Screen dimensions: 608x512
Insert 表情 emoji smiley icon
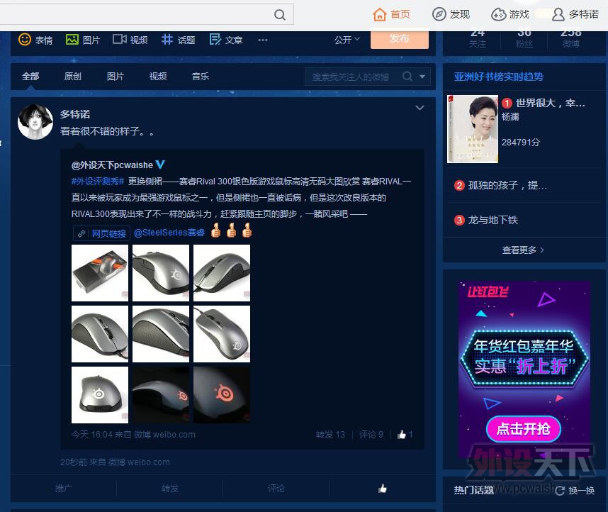(24, 40)
